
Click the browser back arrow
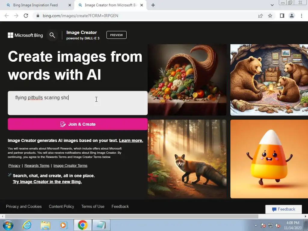pyautogui.click(x=7, y=16)
